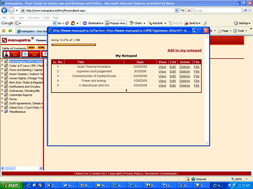The image size is (253, 189).
Task: Expand the Human Rights tree node
Action: click(2, 78)
